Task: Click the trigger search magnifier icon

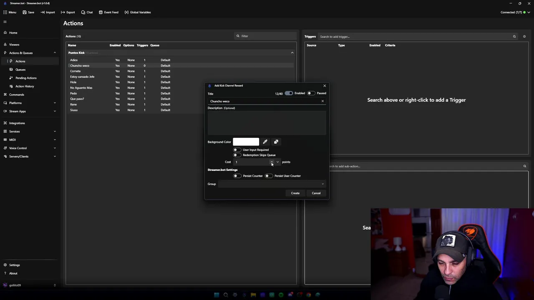Action: [514, 37]
